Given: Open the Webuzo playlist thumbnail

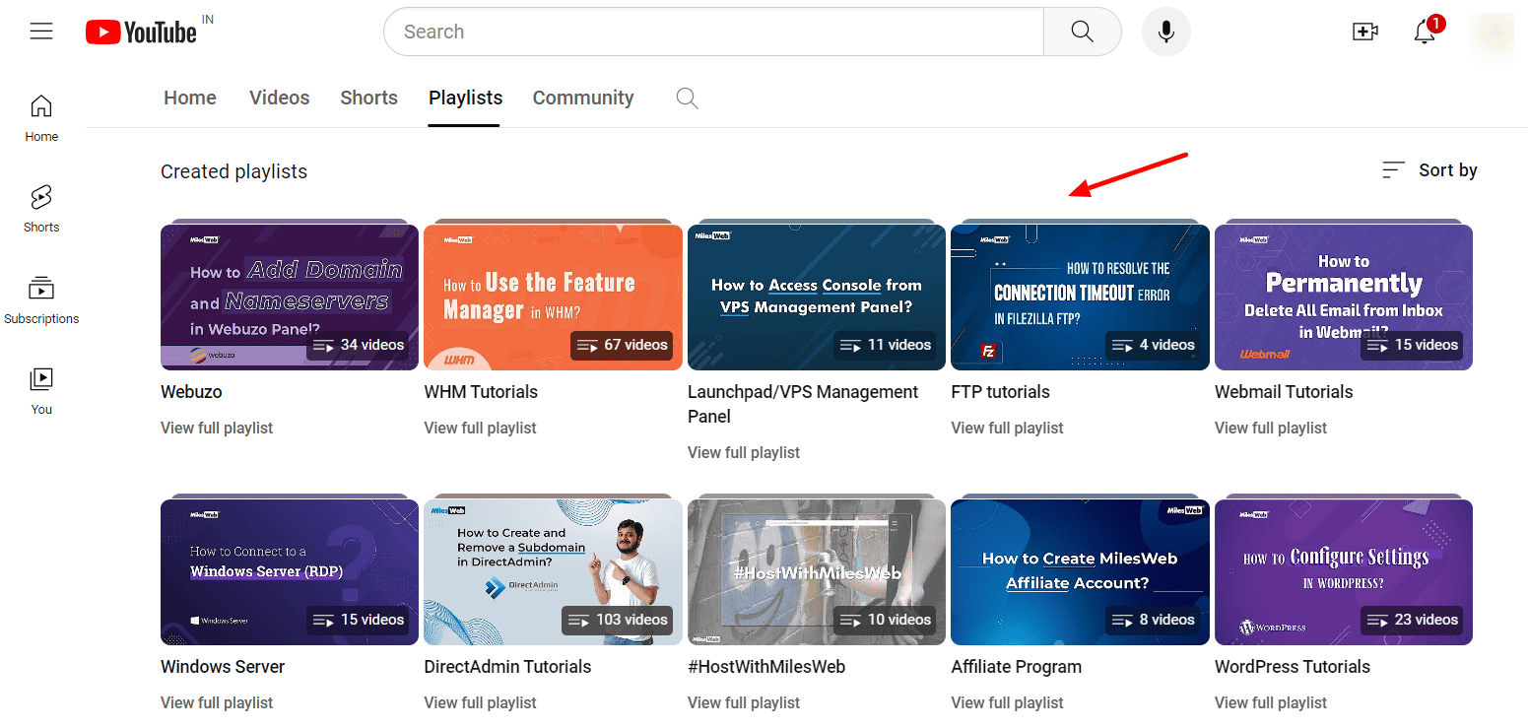Looking at the screenshot, I should point(290,298).
